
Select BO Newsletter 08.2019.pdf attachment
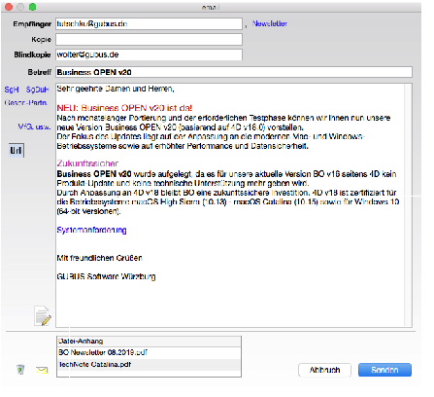149,352
